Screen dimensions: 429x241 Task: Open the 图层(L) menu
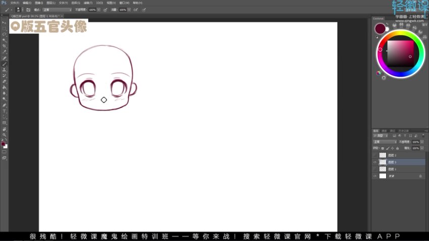[51, 3]
